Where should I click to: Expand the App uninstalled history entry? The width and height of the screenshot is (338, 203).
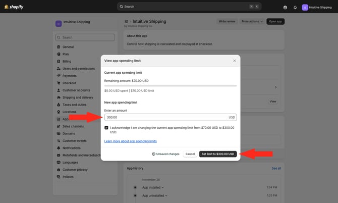pyautogui.click(x=154, y=195)
